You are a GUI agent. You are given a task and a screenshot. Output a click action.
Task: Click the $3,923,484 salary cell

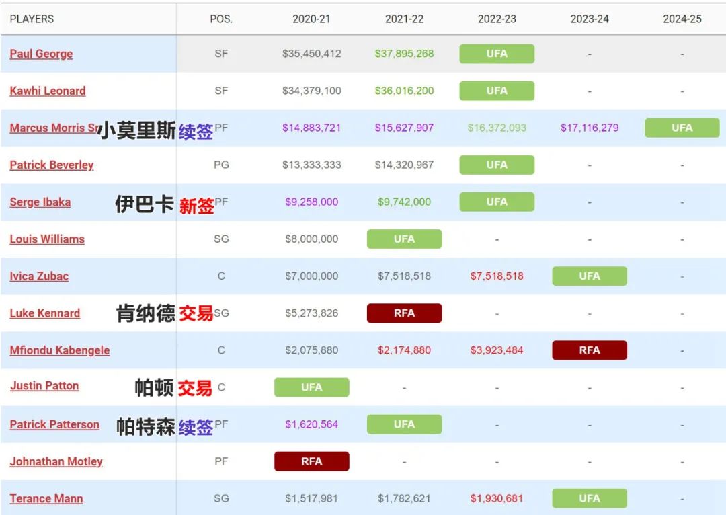pos(497,350)
